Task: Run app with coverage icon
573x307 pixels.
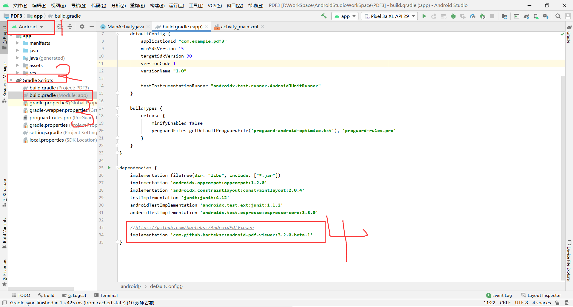Action: point(463,16)
